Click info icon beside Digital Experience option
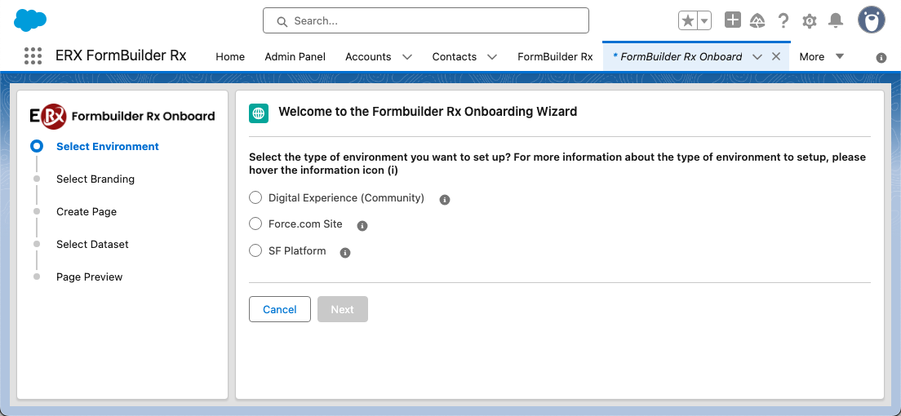 pyautogui.click(x=445, y=200)
